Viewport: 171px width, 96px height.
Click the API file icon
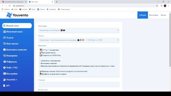coord(4,86)
